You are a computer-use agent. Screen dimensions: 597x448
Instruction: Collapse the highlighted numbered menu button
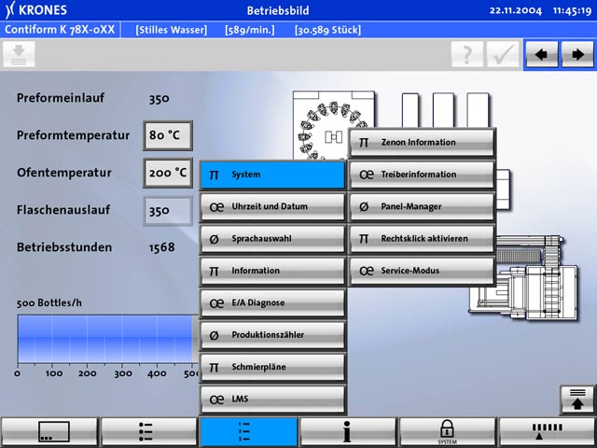[x=247, y=431]
